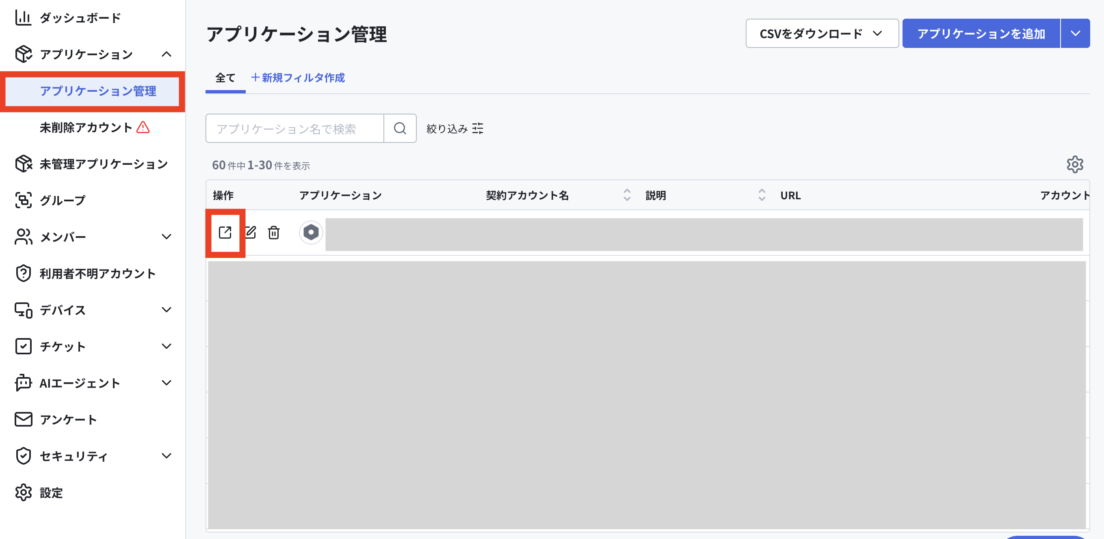Click the グループ icon in sidebar
This screenshot has height=539, width=1104.
23,201
